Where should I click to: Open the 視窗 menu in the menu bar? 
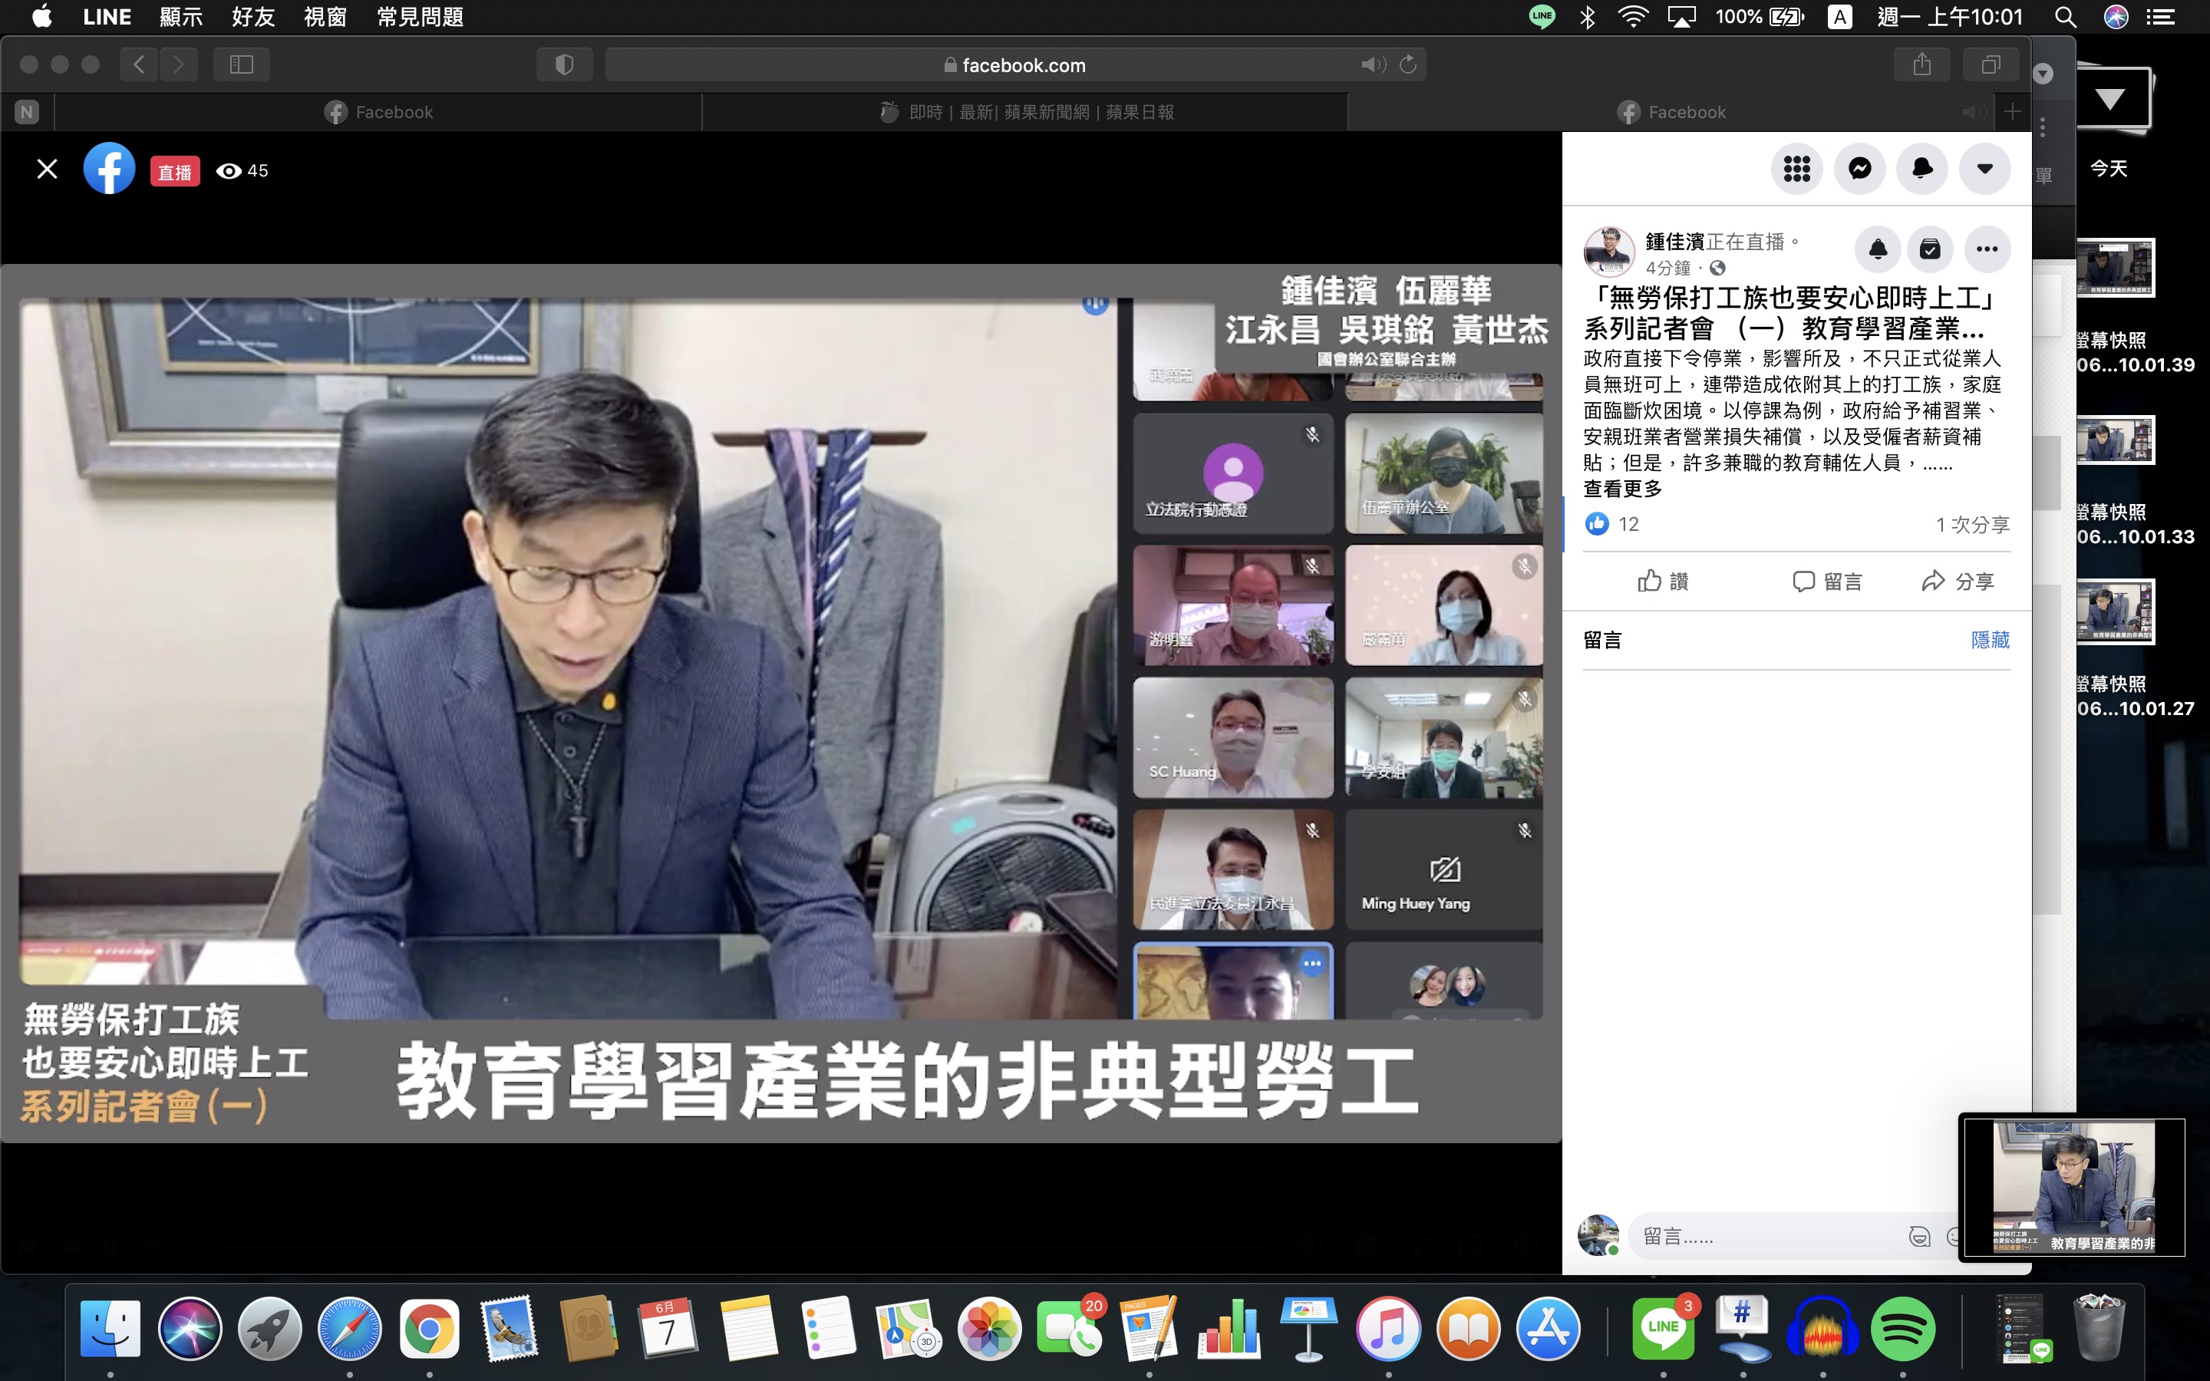[x=325, y=16]
